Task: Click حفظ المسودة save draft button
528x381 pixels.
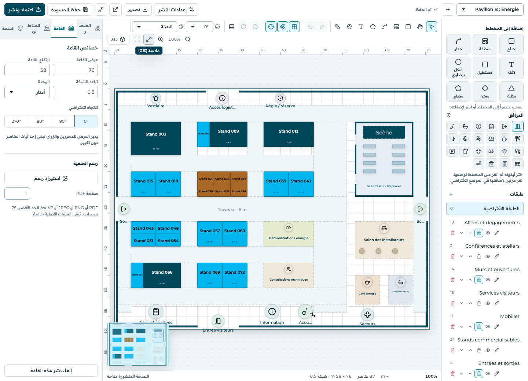Action: [x=70, y=10]
